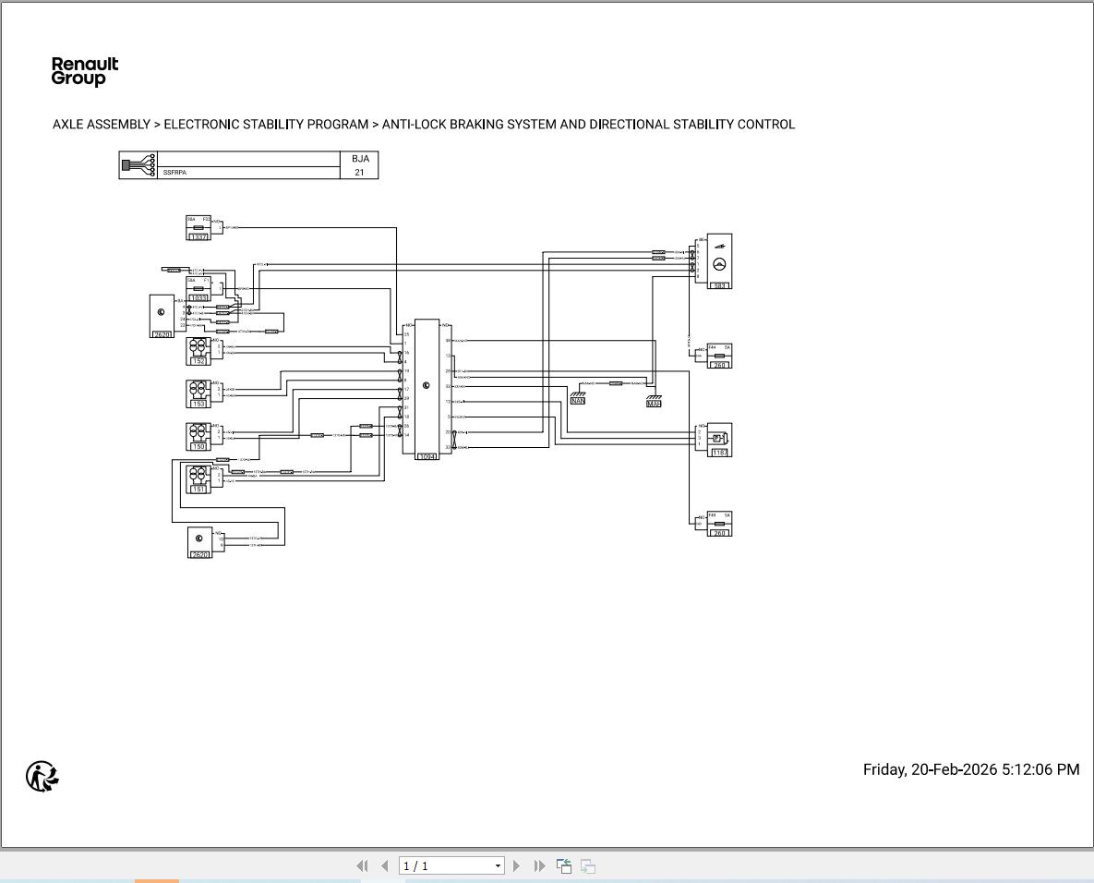Image resolution: width=1094 pixels, height=883 pixels.
Task: Click the greyed-out window icon at the toolbar's right end
Action: coord(587,865)
